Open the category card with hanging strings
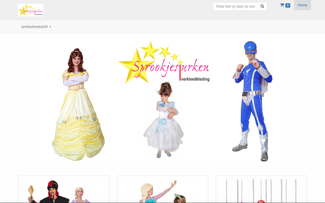This screenshot has width=325, height=203. coord(262,189)
